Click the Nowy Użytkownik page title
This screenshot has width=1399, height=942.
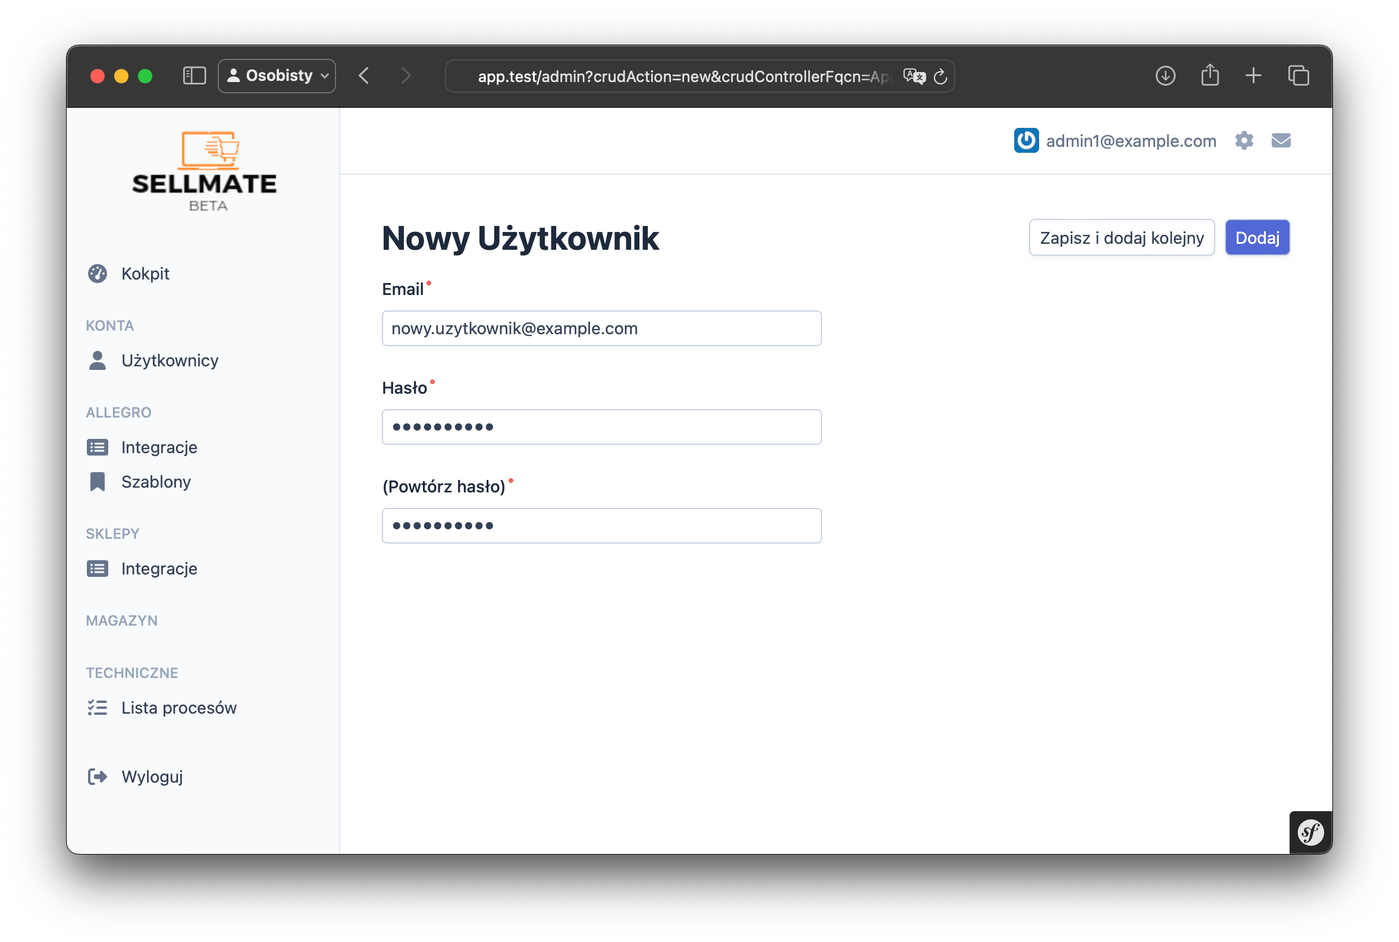point(520,238)
